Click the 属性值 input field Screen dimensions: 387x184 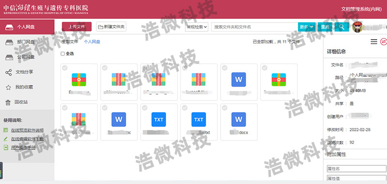coord(357,178)
